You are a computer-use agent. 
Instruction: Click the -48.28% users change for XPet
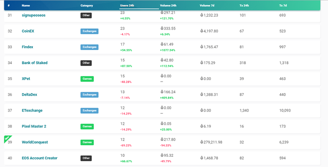[126, 82]
